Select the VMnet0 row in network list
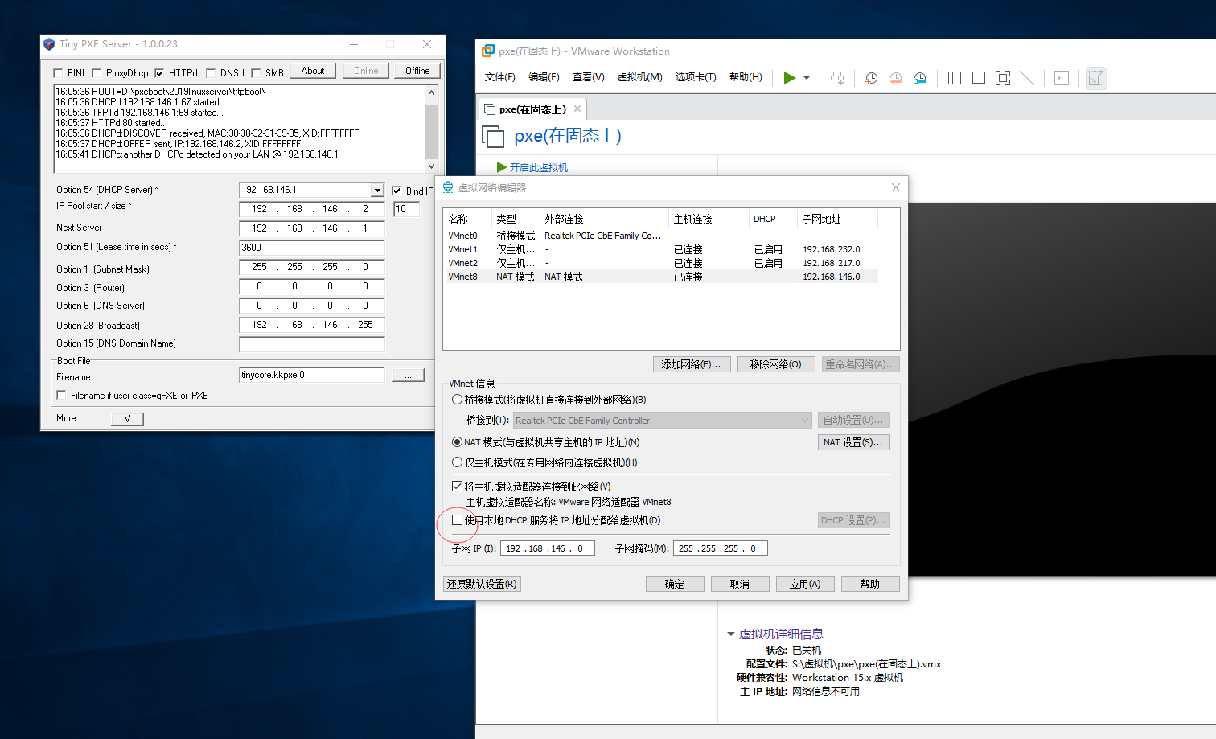This screenshot has height=739, width=1216. click(661, 236)
